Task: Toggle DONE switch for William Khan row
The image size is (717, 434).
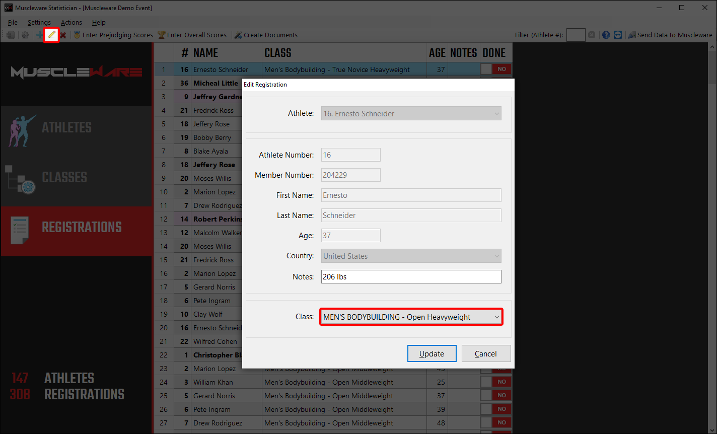Action: click(495, 382)
